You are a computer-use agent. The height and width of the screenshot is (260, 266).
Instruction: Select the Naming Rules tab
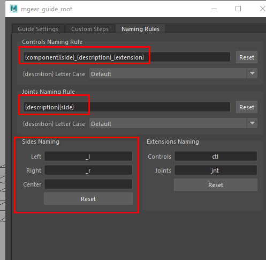pyautogui.click(x=140, y=29)
